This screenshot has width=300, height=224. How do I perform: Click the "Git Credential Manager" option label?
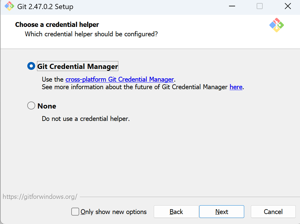(78, 67)
